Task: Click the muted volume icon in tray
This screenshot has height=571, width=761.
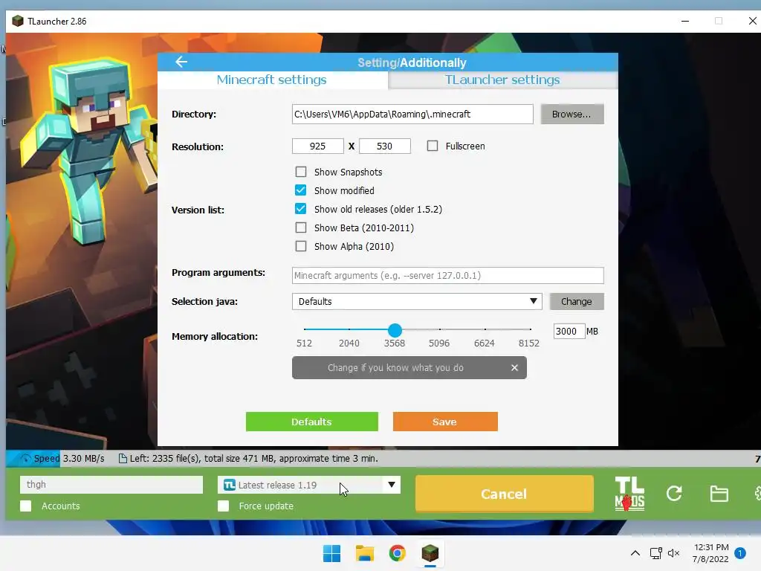Action: [673, 553]
